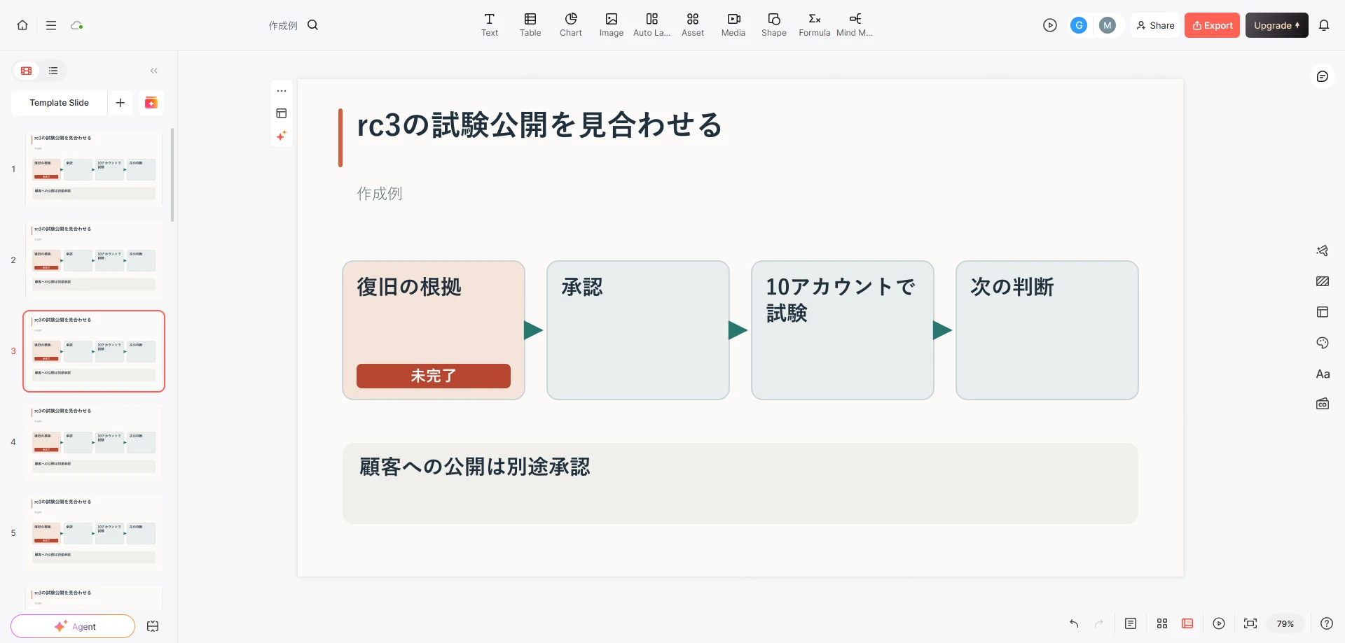Image resolution: width=1345 pixels, height=643 pixels.
Task: Insert an Image
Action: 612,25
